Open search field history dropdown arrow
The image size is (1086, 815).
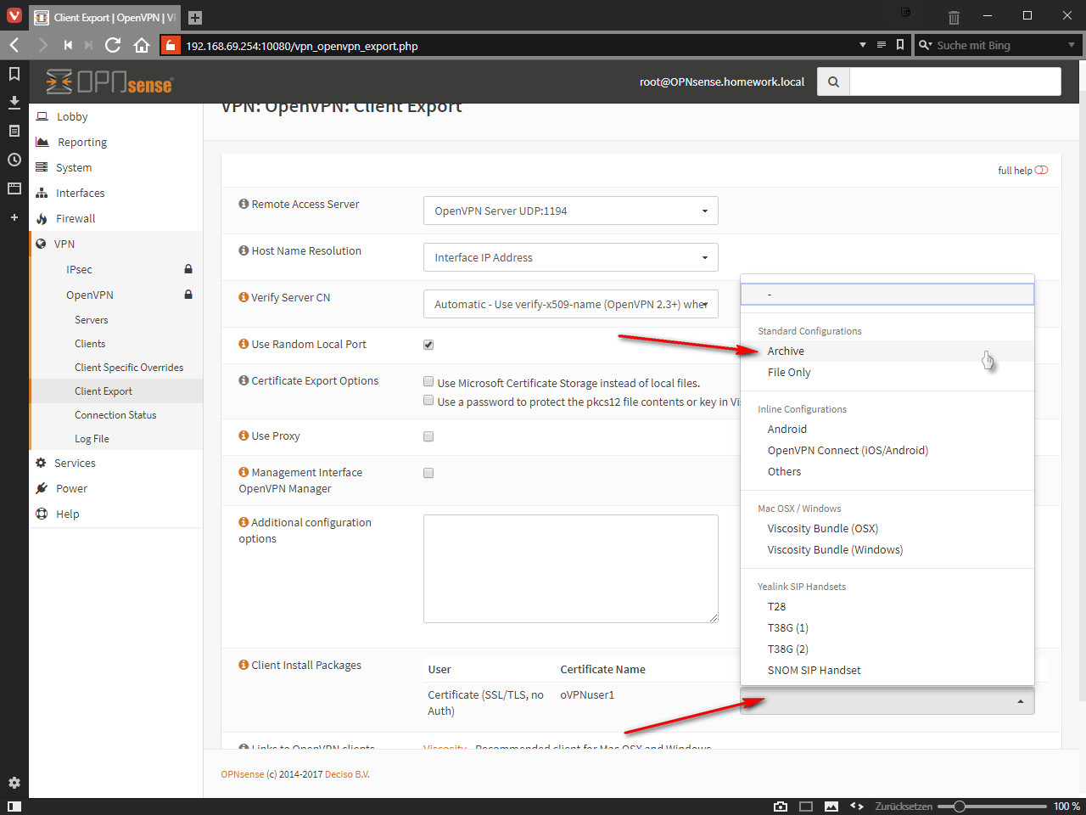[1072, 45]
